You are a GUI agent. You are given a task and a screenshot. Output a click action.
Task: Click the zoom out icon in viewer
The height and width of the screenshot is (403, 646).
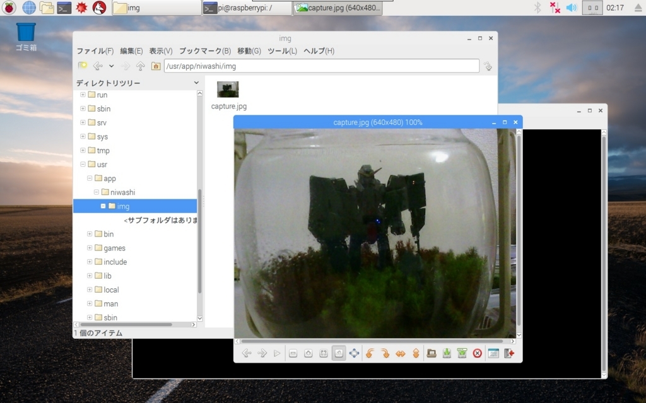click(293, 353)
